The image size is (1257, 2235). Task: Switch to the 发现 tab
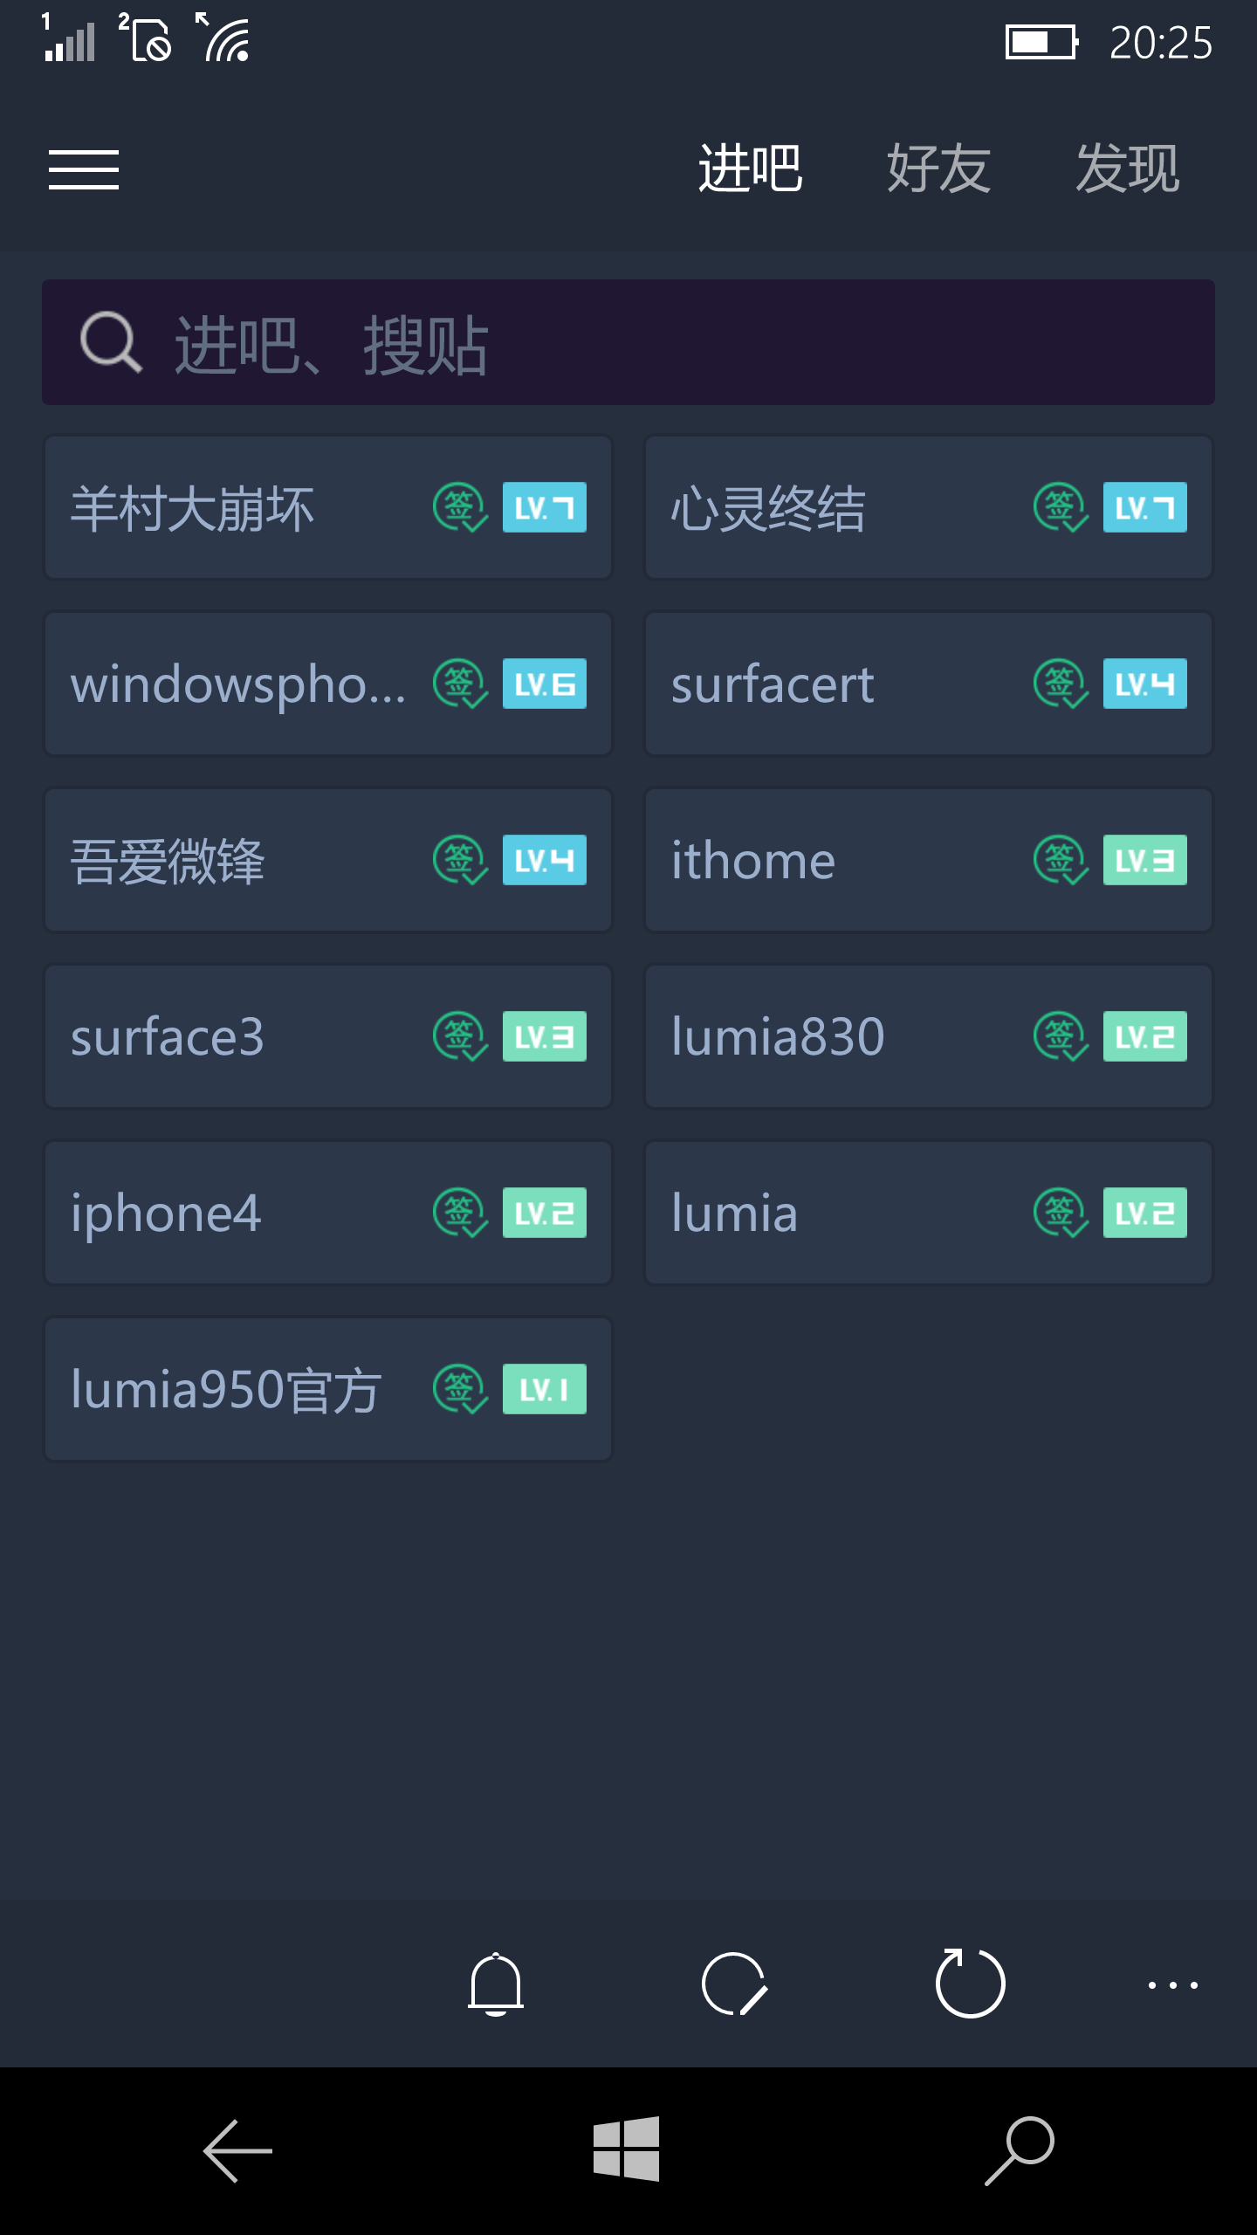(x=1127, y=168)
